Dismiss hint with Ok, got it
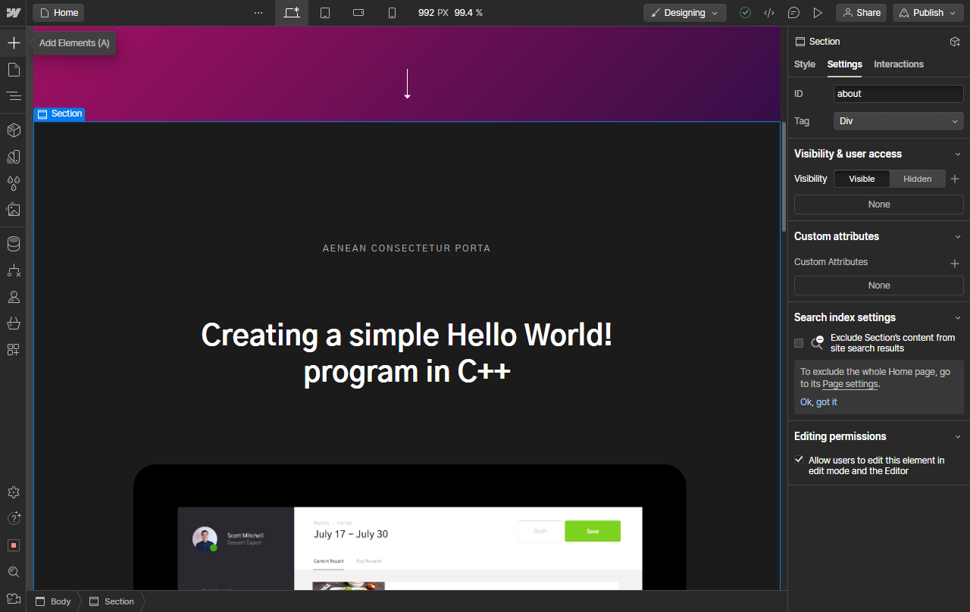970x612 pixels. (818, 402)
